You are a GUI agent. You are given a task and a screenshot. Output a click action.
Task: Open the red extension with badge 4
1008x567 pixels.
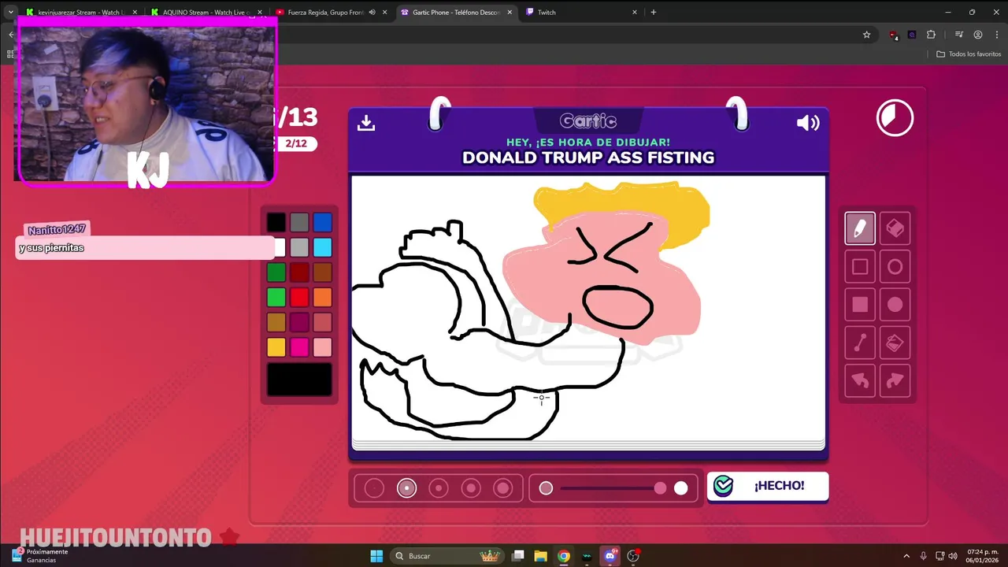894,35
